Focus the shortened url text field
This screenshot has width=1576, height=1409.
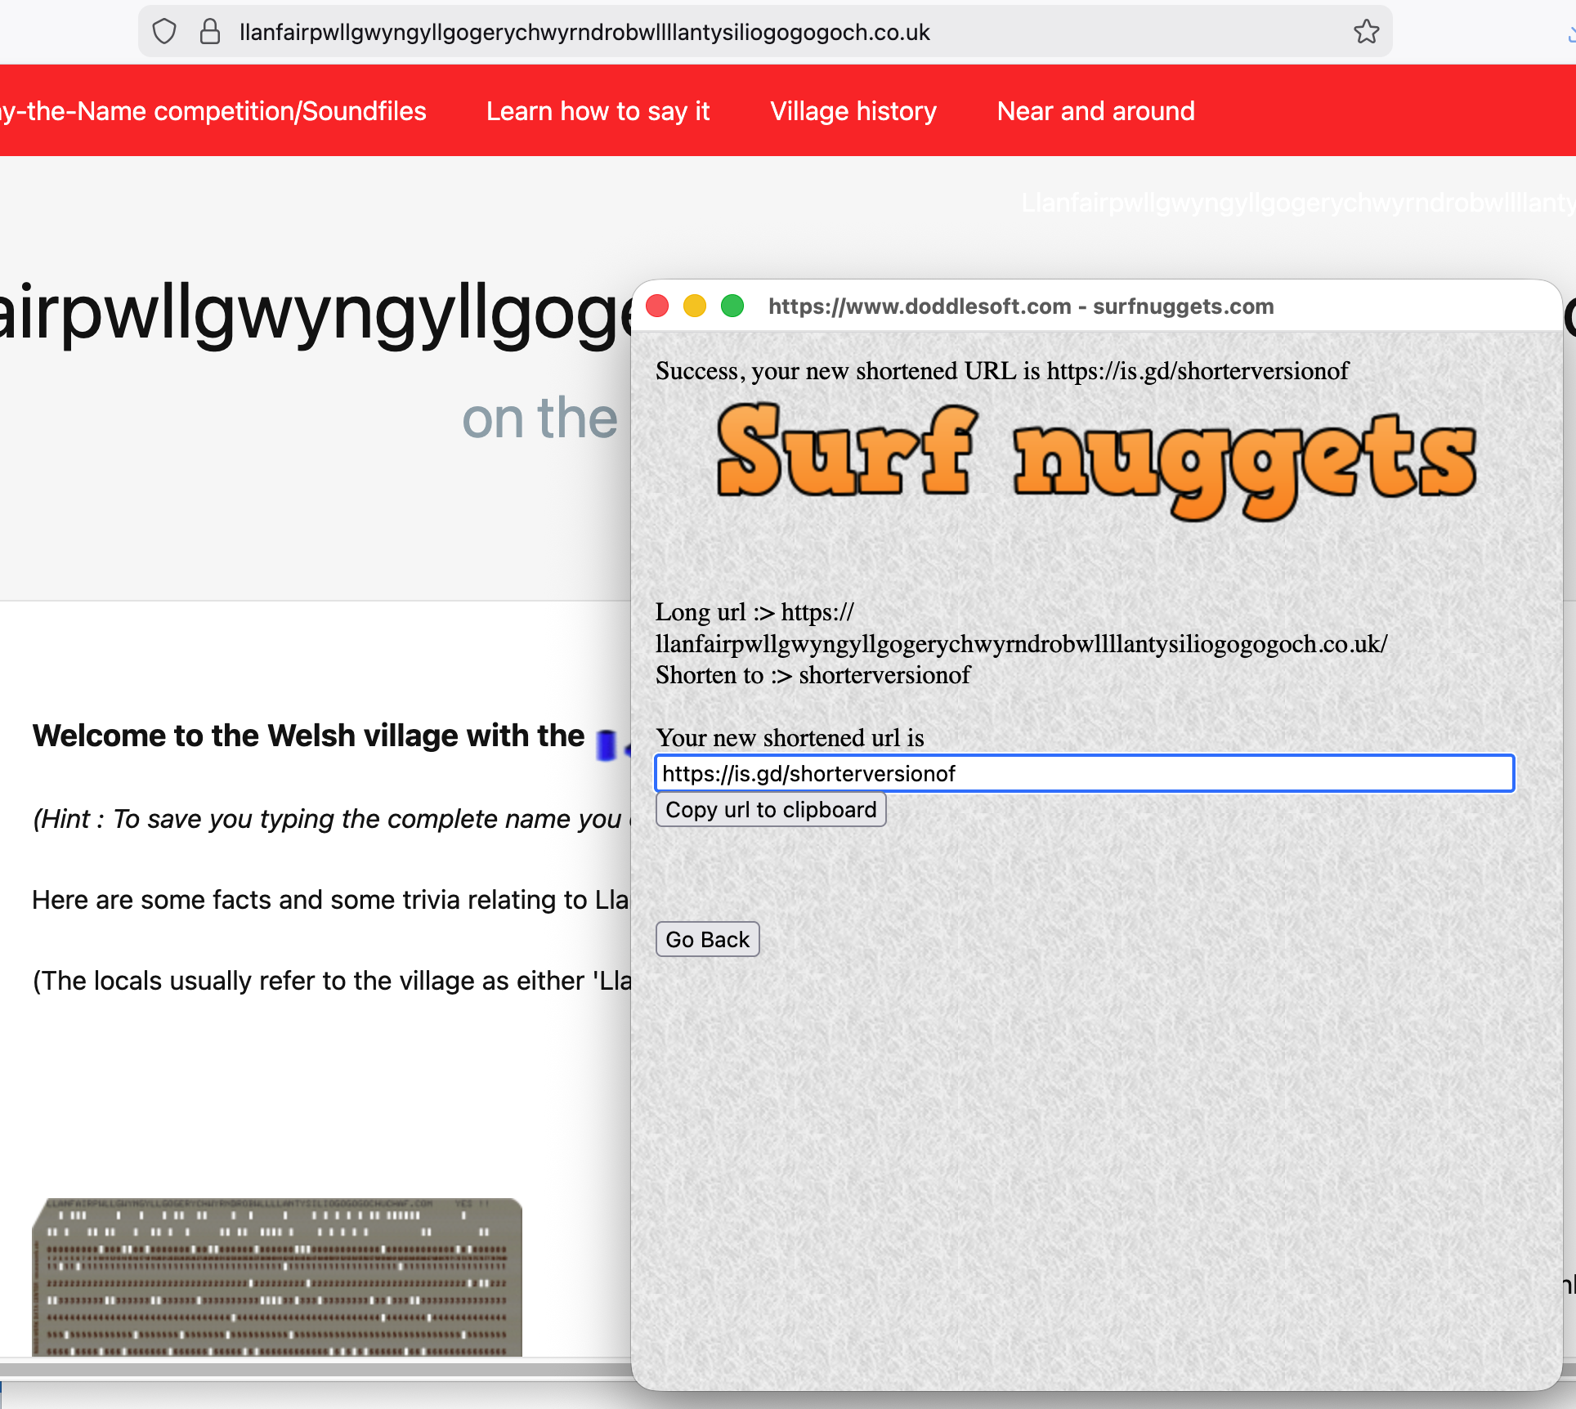pyautogui.click(x=1084, y=773)
